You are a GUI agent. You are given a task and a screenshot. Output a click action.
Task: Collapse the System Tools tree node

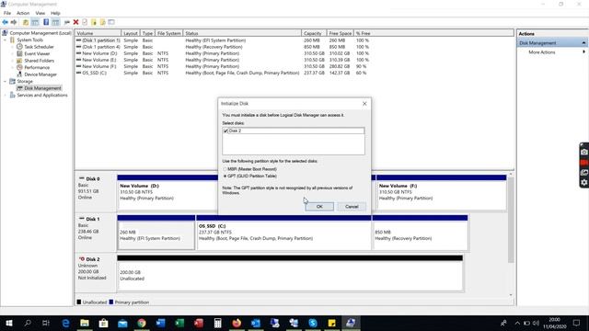point(6,40)
